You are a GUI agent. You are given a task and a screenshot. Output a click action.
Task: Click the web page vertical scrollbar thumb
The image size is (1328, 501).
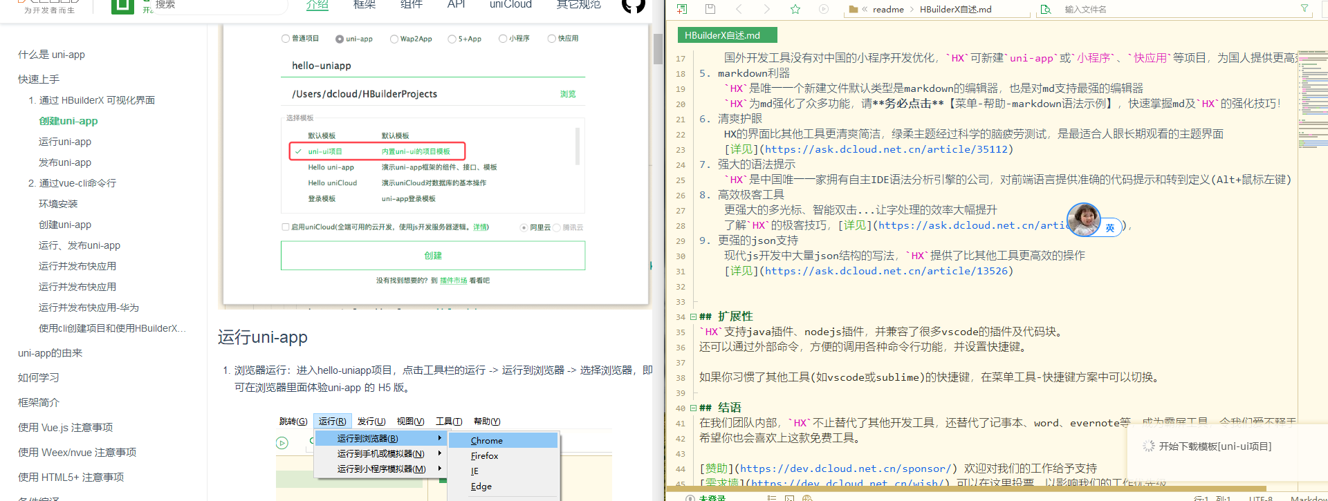point(658,48)
